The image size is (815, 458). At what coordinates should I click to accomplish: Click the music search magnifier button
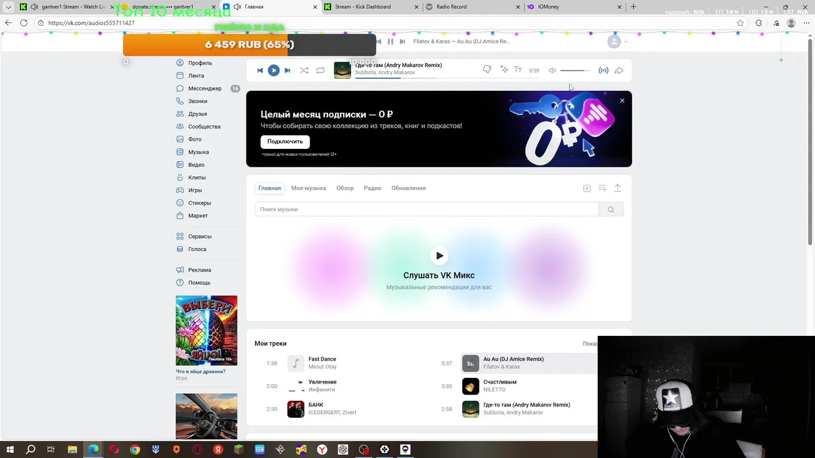click(x=611, y=209)
